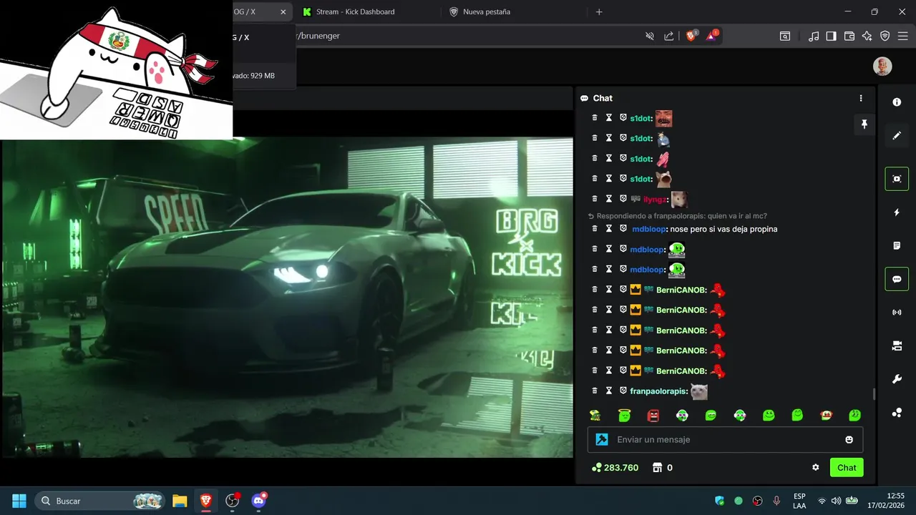Click the 283.760 channel points balance
Screen dimensions: 916x515
pos(615,468)
